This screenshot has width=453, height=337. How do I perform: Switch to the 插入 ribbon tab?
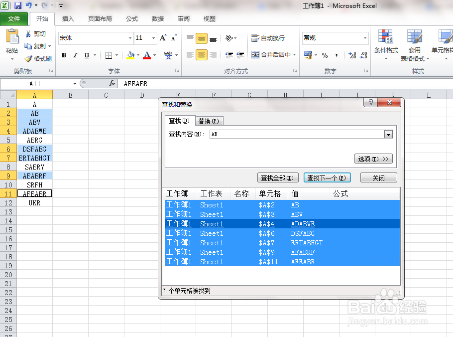click(x=68, y=19)
